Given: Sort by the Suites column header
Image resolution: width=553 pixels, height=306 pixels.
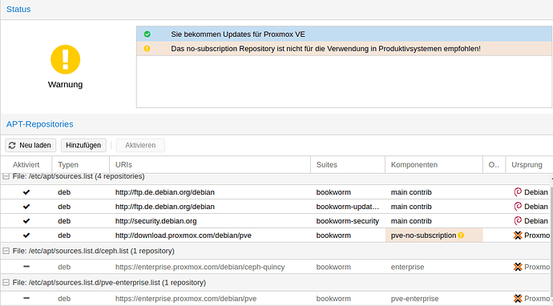Looking at the screenshot, I should point(348,165).
